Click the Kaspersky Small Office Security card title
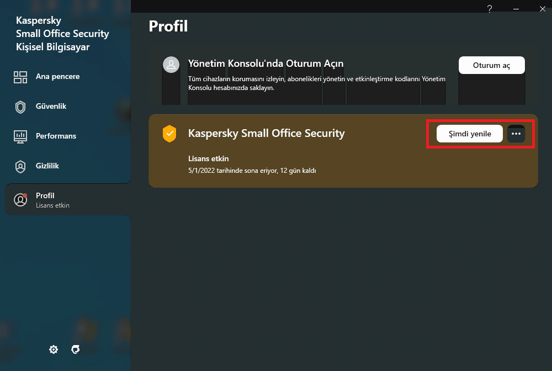The image size is (552, 371). (x=266, y=133)
